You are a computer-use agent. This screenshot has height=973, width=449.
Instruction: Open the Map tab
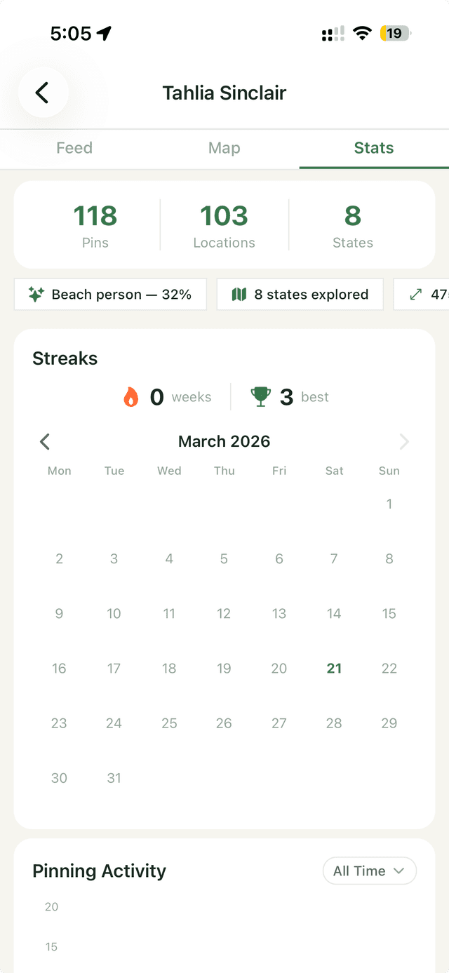224,148
